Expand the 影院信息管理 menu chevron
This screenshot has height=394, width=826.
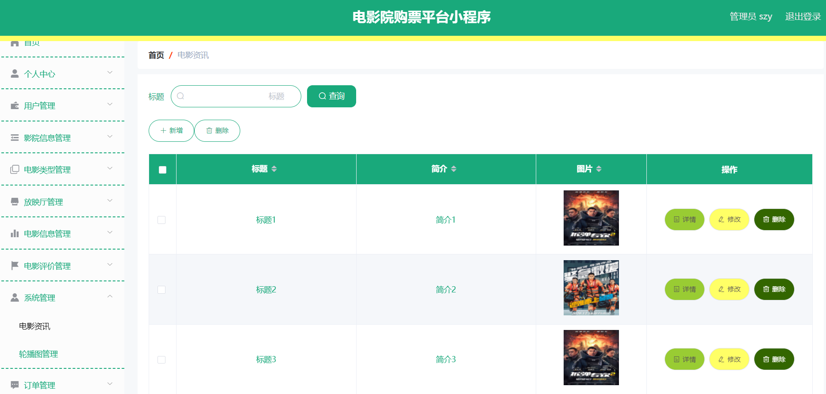[110, 136]
